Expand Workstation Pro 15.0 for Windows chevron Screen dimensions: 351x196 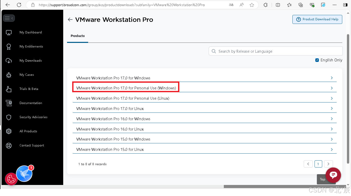pos(332,139)
